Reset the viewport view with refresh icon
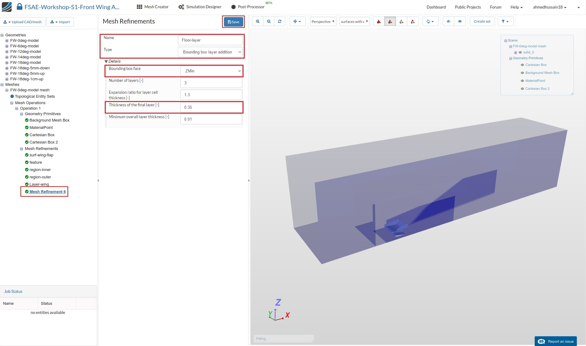 (x=280, y=21)
